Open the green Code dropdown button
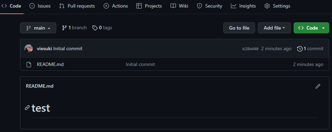The image size is (332, 132). (x=311, y=28)
